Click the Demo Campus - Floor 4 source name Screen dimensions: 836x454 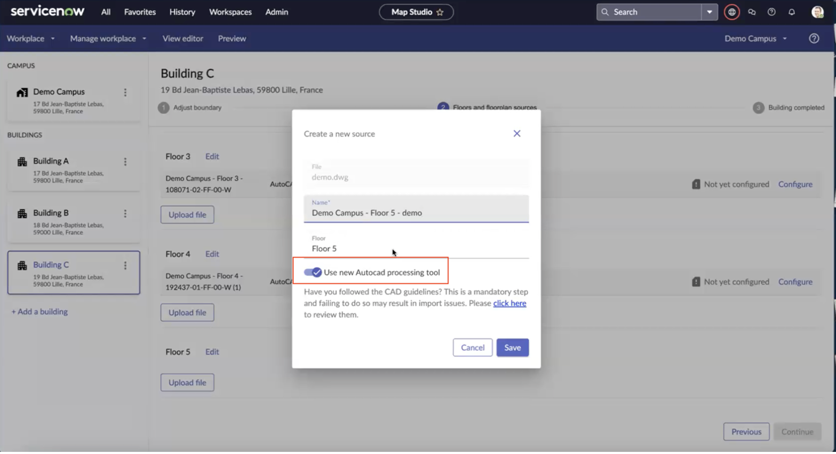[x=204, y=282]
